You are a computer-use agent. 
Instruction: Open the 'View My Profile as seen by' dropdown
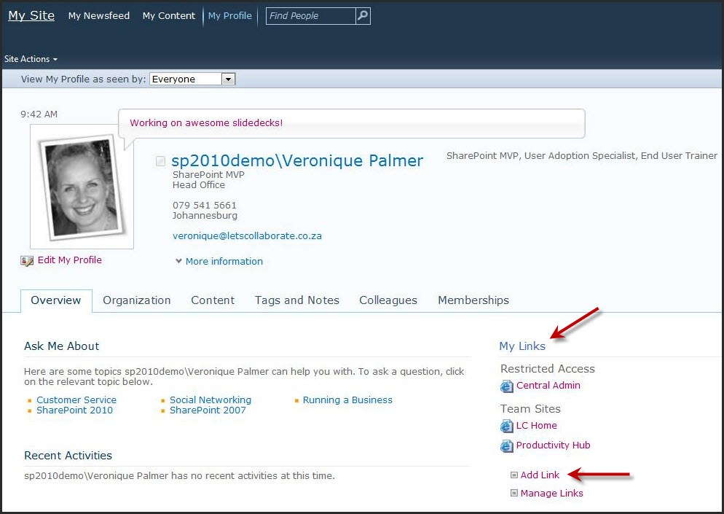click(228, 79)
